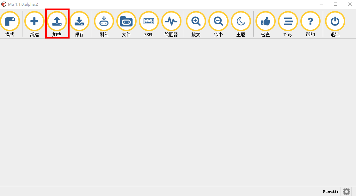This screenshot has height=196, width=356.
Task: Maximize the Mu window
Action: coord(335,4)
